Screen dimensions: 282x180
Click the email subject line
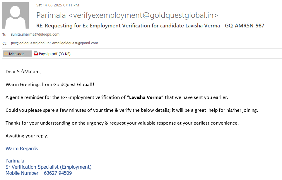(x=150, y=26)
